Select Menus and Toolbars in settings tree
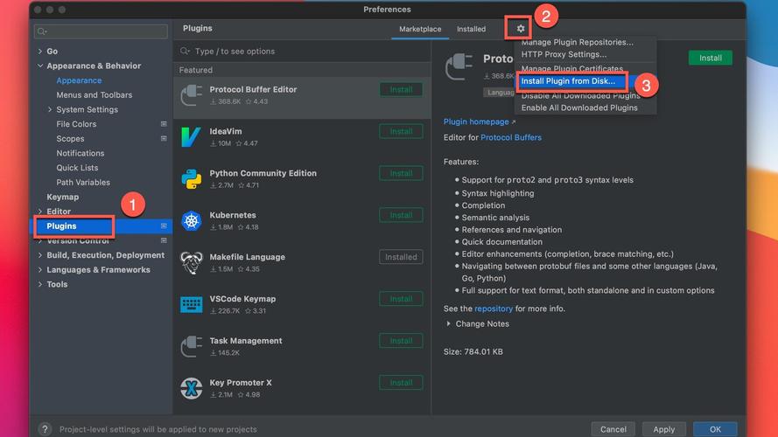Viewport: 778px width, 437px height. [95, 94]
